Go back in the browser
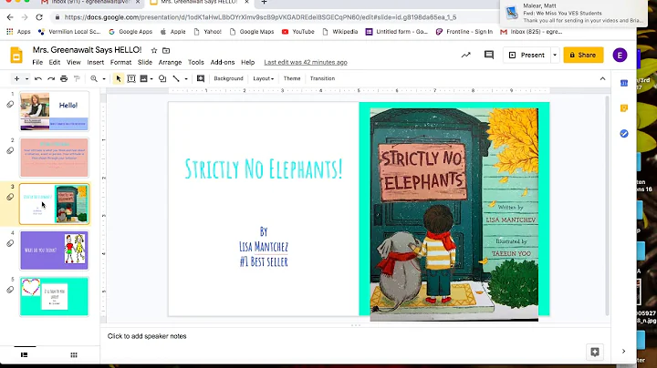The image size is (657, 368). click(10, 17)
